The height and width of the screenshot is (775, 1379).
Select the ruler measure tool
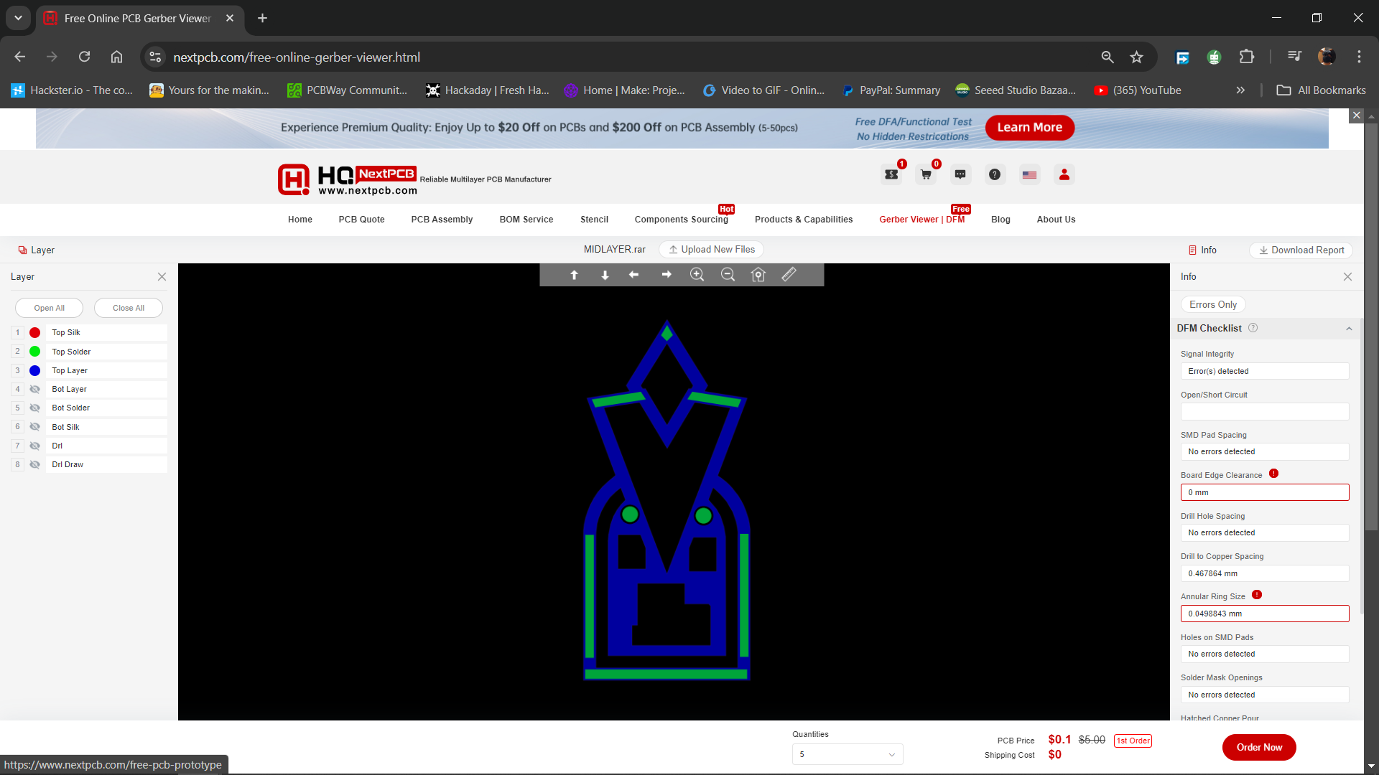(789, 274)
